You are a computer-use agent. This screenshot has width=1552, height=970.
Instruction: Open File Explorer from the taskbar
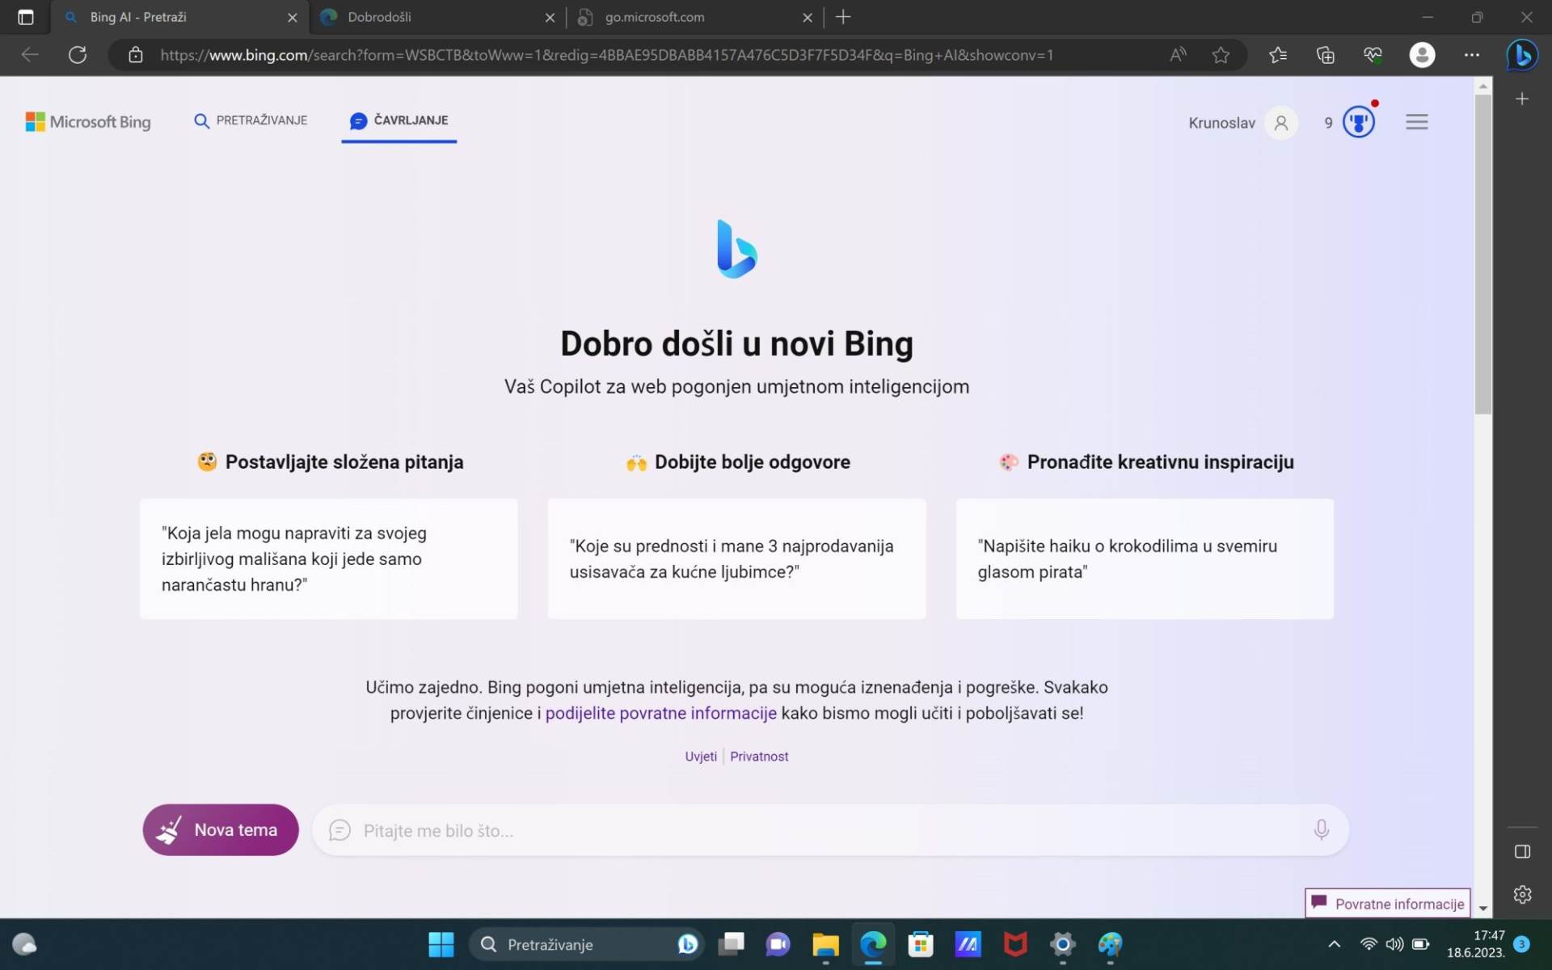coord(825,944)
